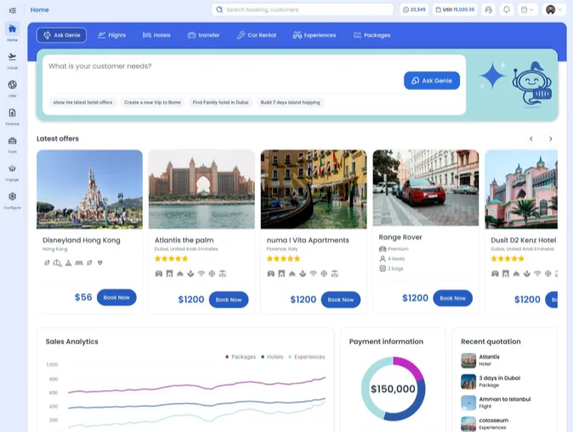Click the Range Rover Premium car icon
This screenshot has height=432, width=573.
pos(383,249)
